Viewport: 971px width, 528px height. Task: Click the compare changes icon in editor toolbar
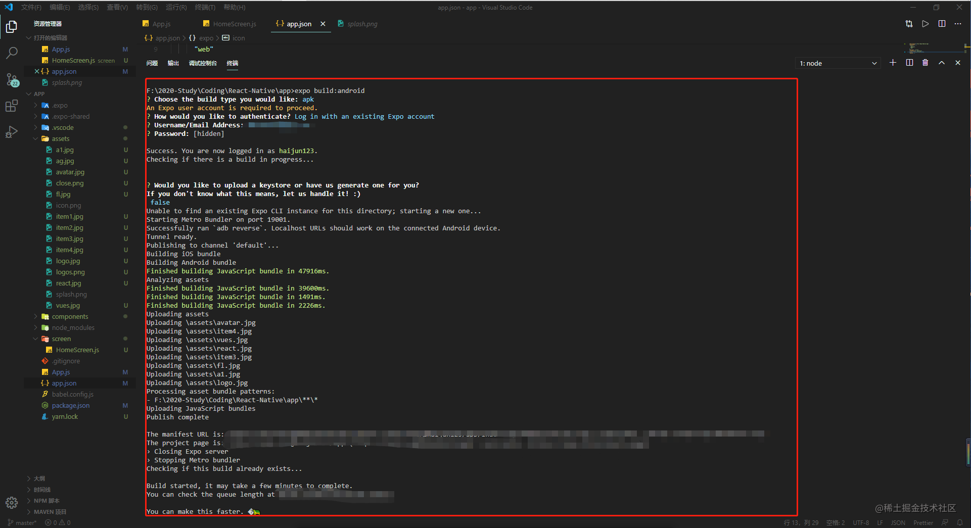pyautogui.click(x=909, y=24)
